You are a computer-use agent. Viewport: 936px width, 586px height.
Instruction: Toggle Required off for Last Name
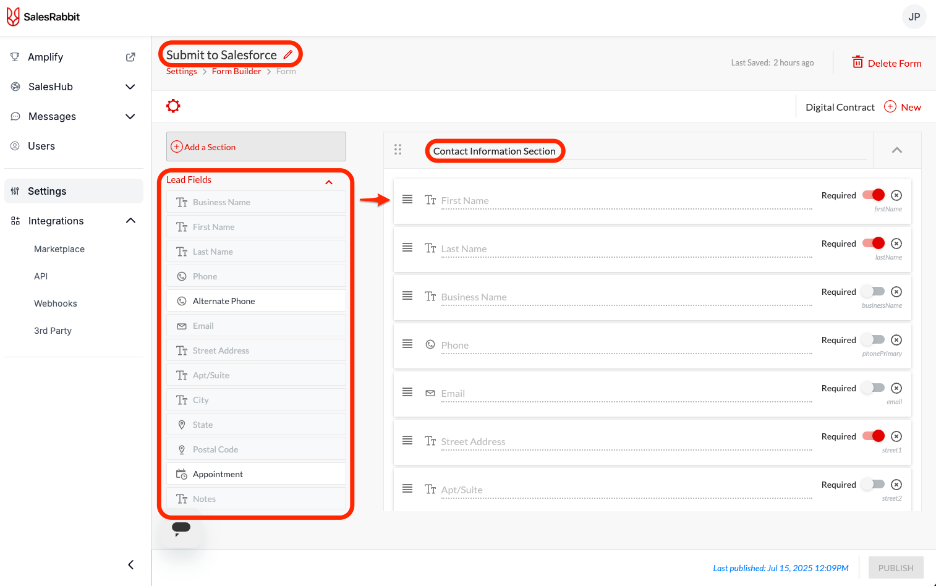pyautogui.click(x=874, y=244)
